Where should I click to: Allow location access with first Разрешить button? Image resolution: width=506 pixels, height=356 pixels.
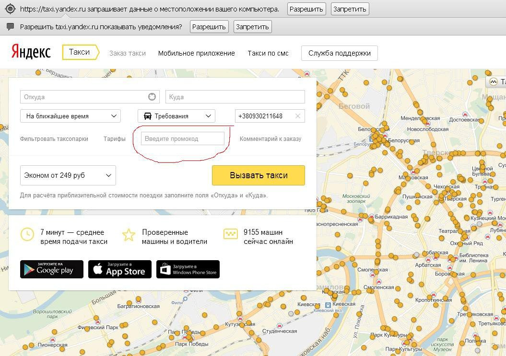(x=306, y=9)
